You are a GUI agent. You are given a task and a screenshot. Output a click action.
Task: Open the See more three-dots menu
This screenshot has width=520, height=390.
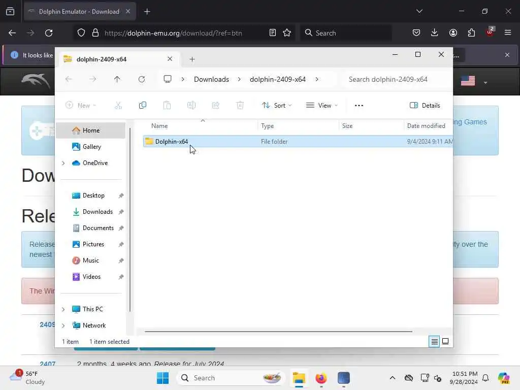pos(359,106)
